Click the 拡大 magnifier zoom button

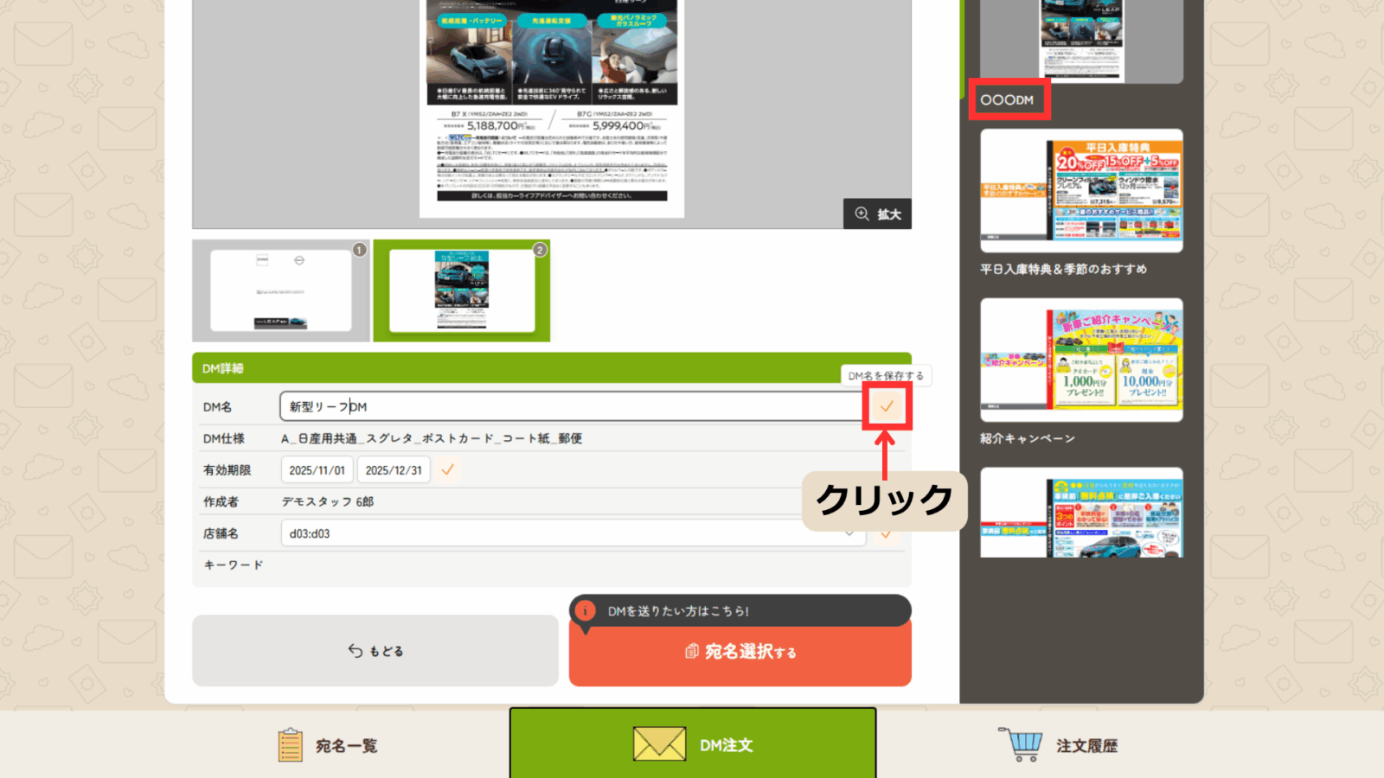click(877, 214)
